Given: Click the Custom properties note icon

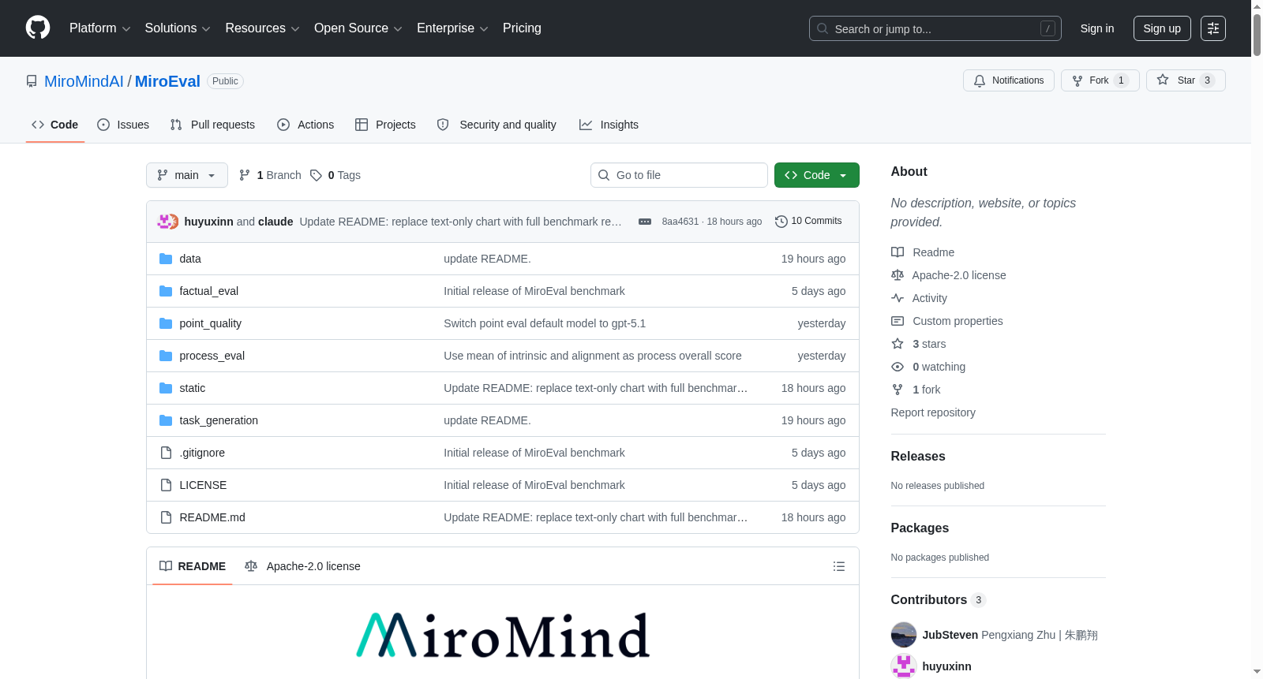Looking at the screenshot, I should point(898,321).
